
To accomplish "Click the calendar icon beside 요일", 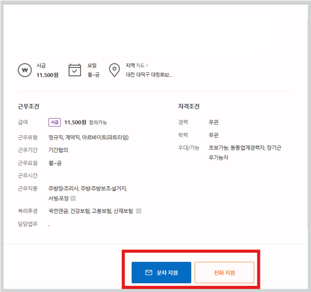I will coord(75,70).
